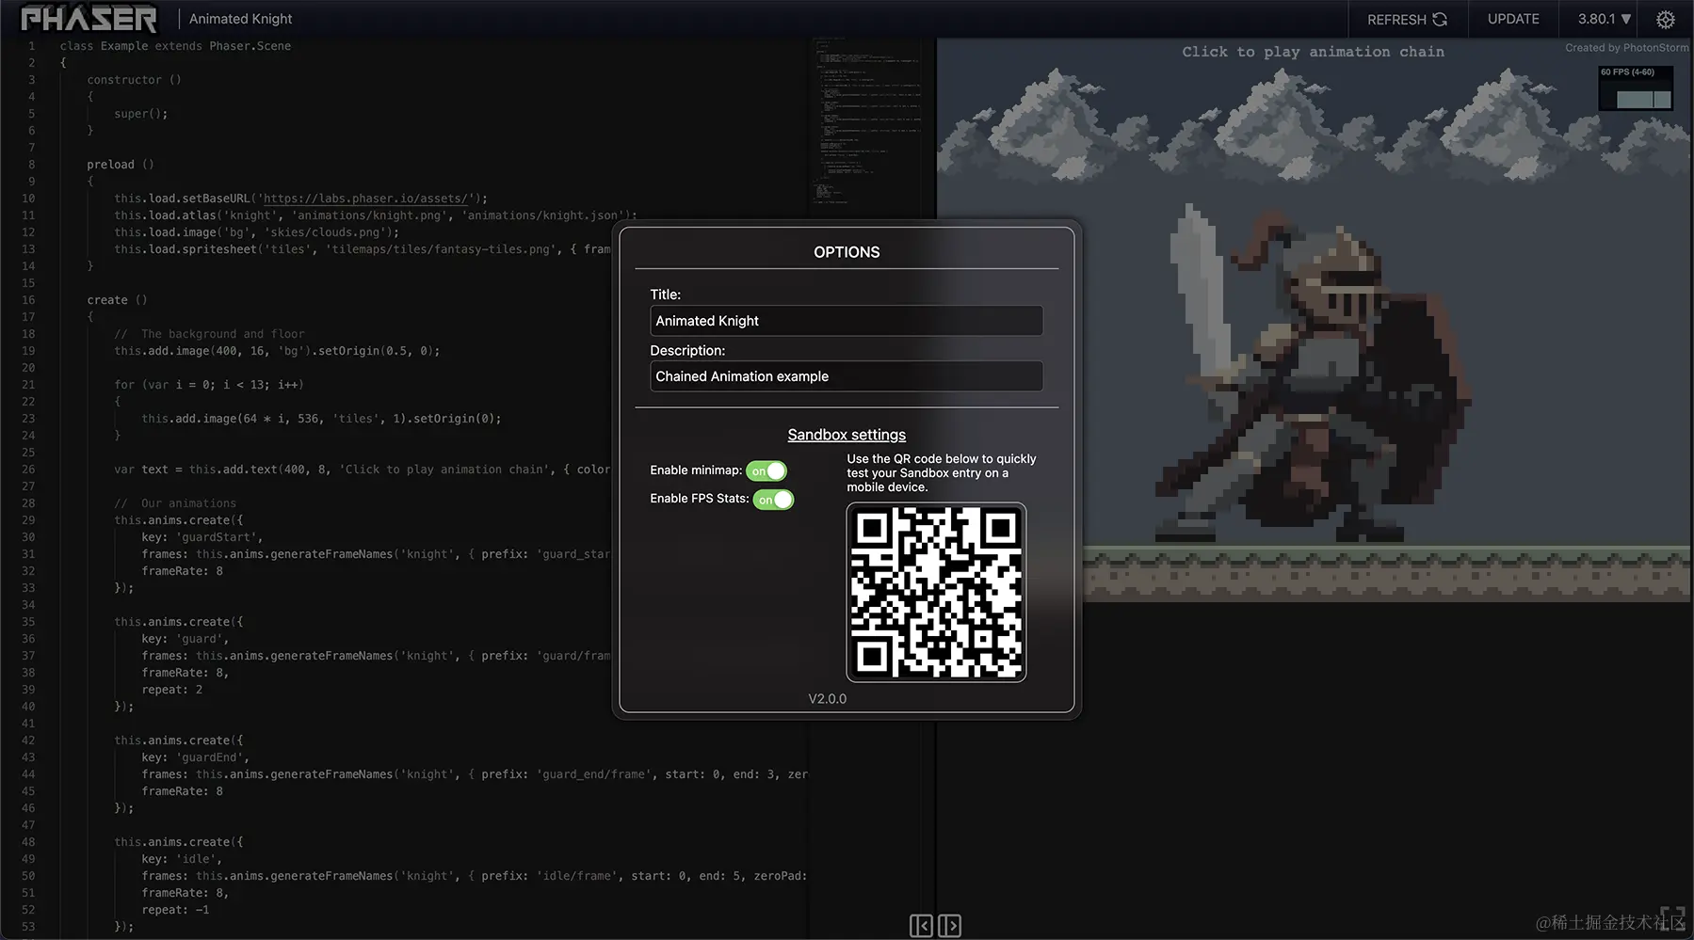Click 'super();' code line
Viewport: 1694px width, 940px height.
tap(141, 114)
